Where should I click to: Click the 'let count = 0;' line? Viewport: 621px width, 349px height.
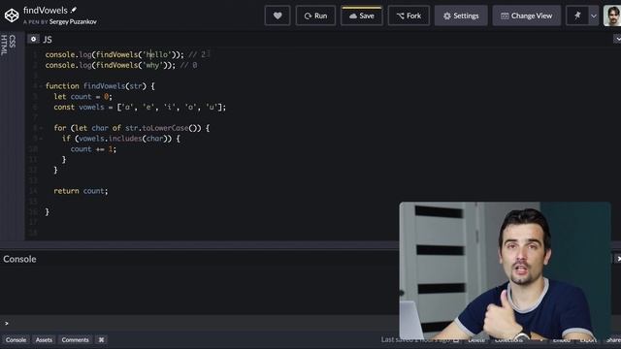(x=83, y=97)
